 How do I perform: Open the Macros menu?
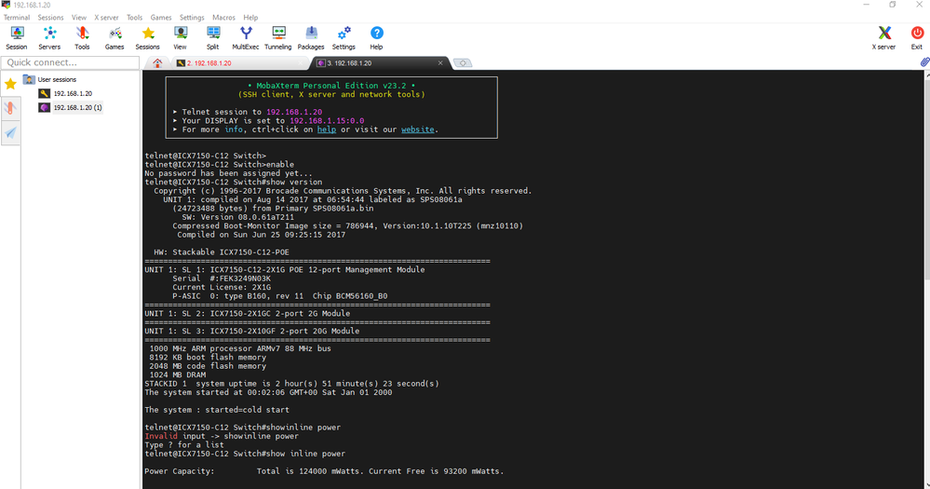223,18
